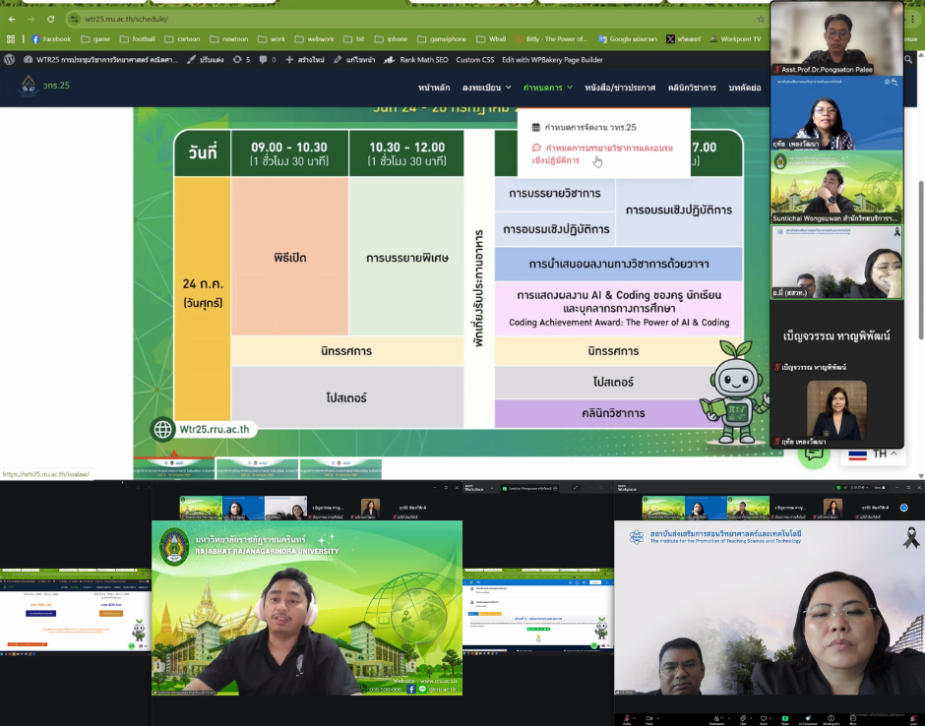925x726 pixels.
Task: Click the browser address bar
Action: pyautogui.click(x=394, y=19)
